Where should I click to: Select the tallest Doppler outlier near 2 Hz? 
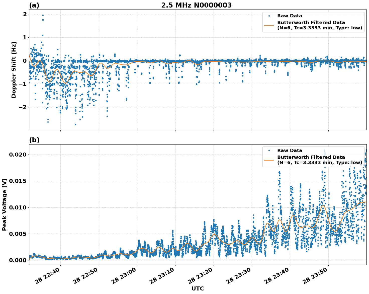click(x=43, y=15)
